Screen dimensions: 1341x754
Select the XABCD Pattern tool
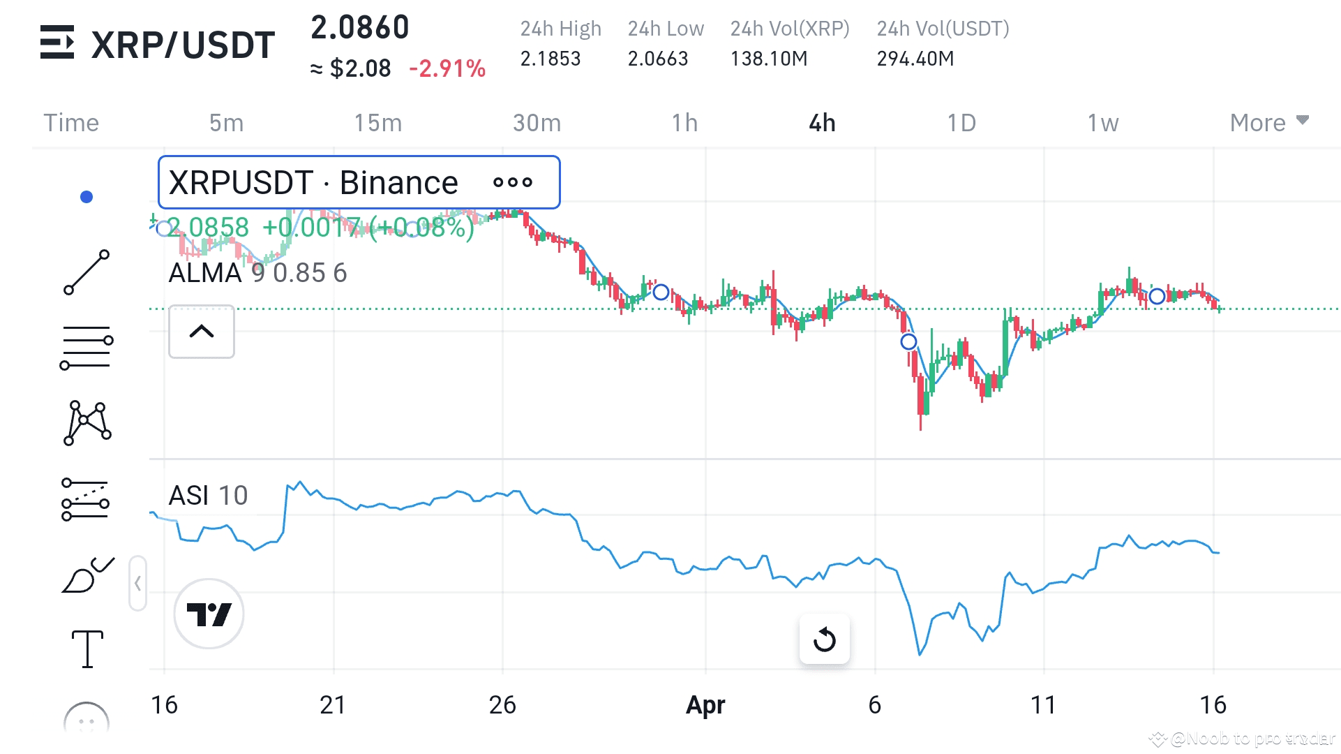[x=86, y=422]
